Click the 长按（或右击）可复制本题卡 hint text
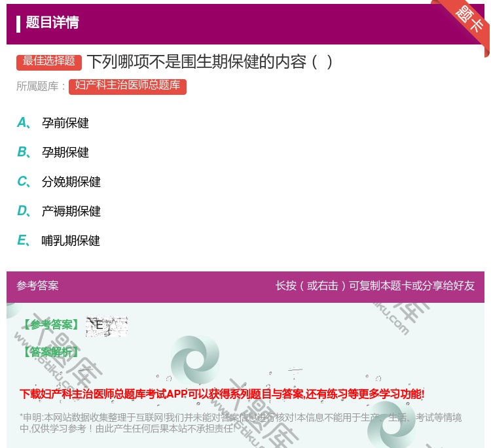 click(374, 286)
